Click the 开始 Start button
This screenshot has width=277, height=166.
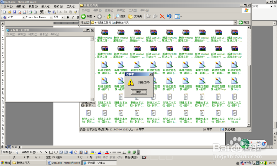pos(6,163)
